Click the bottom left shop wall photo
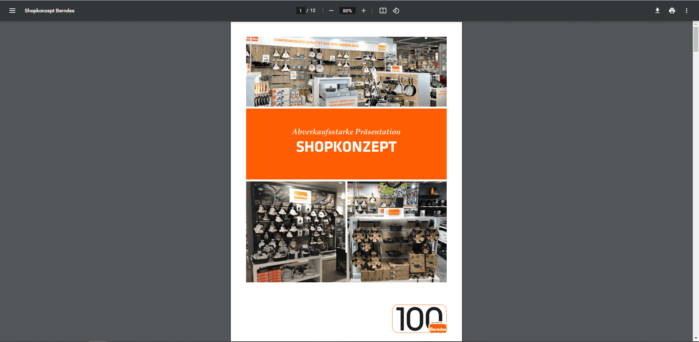Viewport: 699px width, 342px height. [296, 232]
